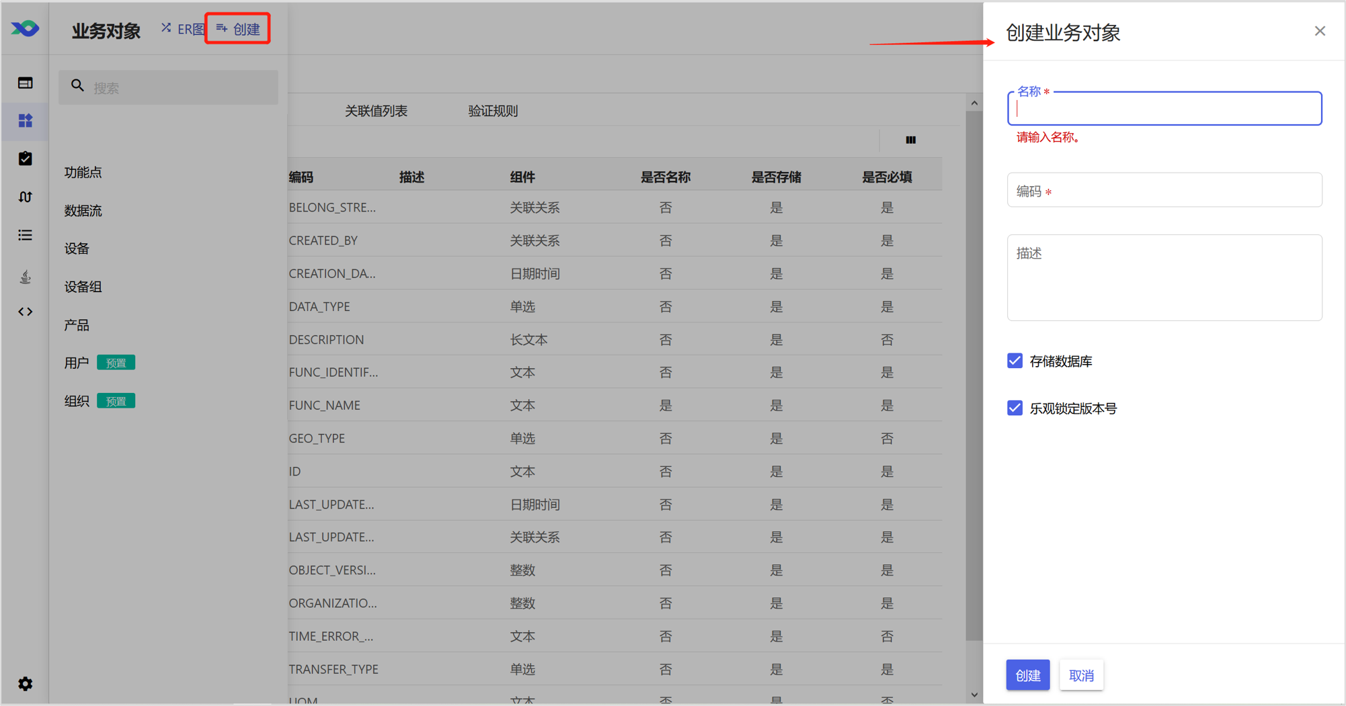Open settings gear in the sidebar
This screenshot has width=1346, height=706.
click(25, 684)
